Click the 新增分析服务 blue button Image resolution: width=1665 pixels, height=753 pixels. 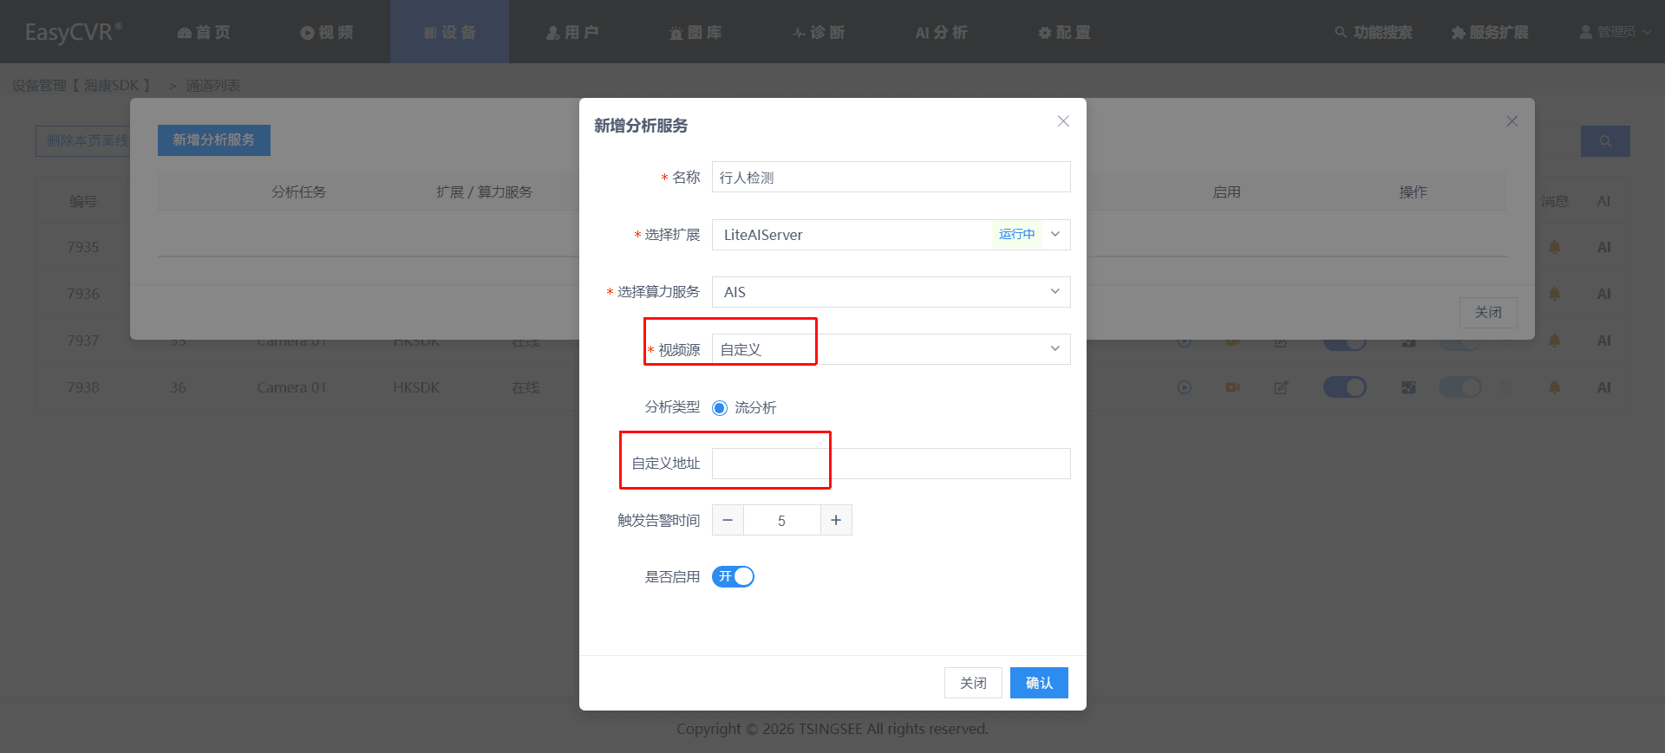click(213, 140)
